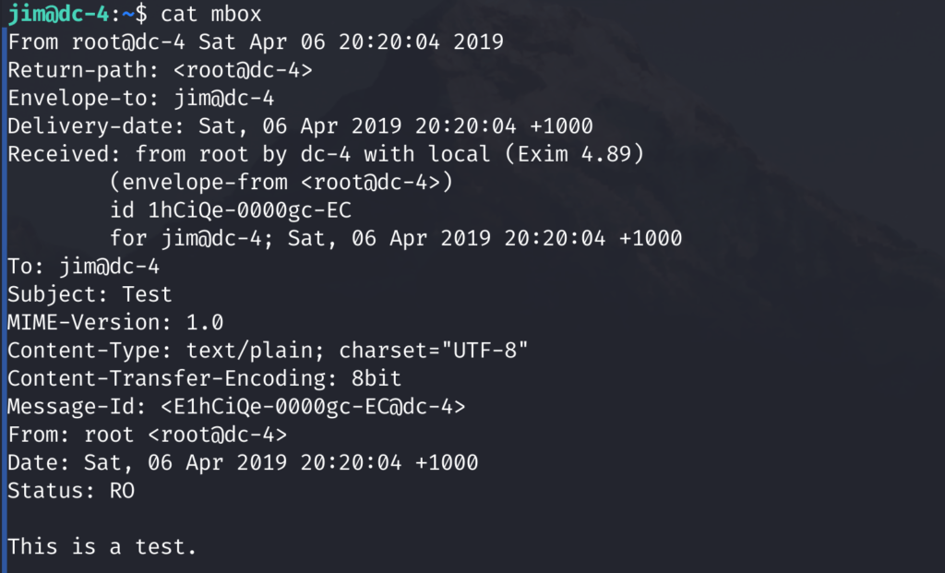
Task: Click the 'Subject: Test' line
Action: (x=90, y=294)
